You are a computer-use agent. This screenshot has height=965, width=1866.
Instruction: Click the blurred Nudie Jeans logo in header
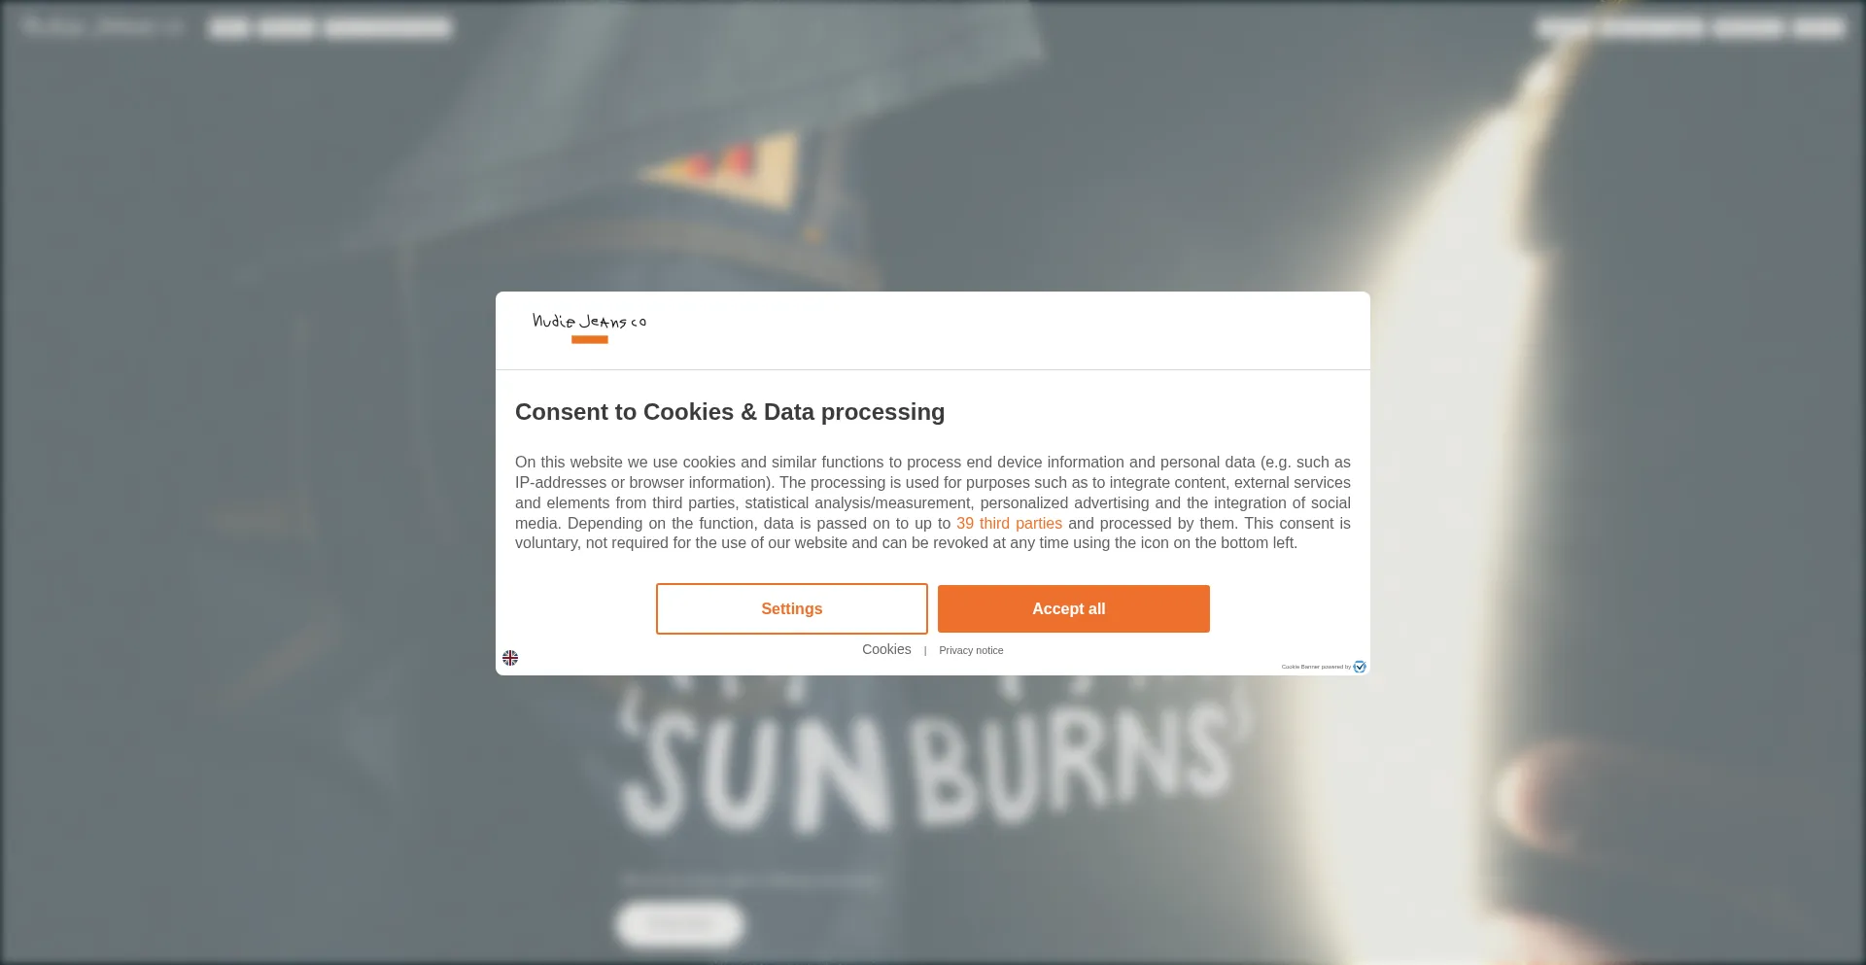coord(101,26)
